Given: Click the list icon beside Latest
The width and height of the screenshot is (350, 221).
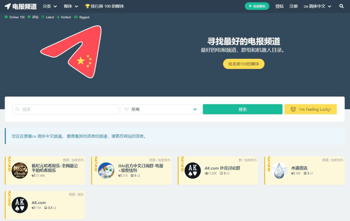Looking at the screenshot, I should coord(43,17).
